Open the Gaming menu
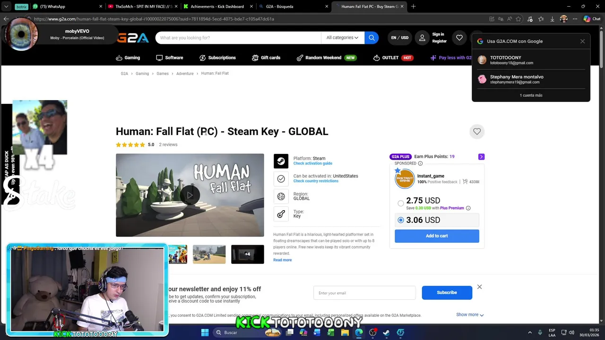Image resolution: width=605 pixels, height=340 pixels. click(x=128, y=58)
